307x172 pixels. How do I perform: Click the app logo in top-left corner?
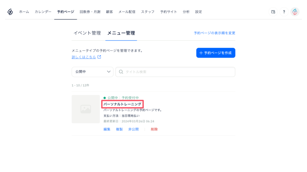(10, 12)
